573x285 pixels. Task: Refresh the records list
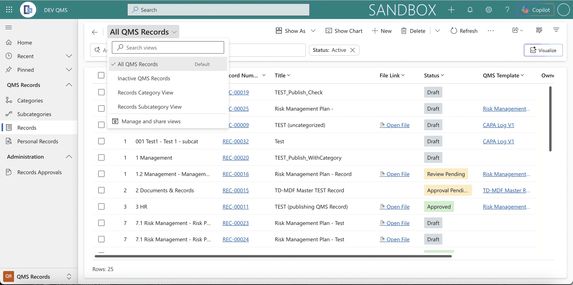464,31
